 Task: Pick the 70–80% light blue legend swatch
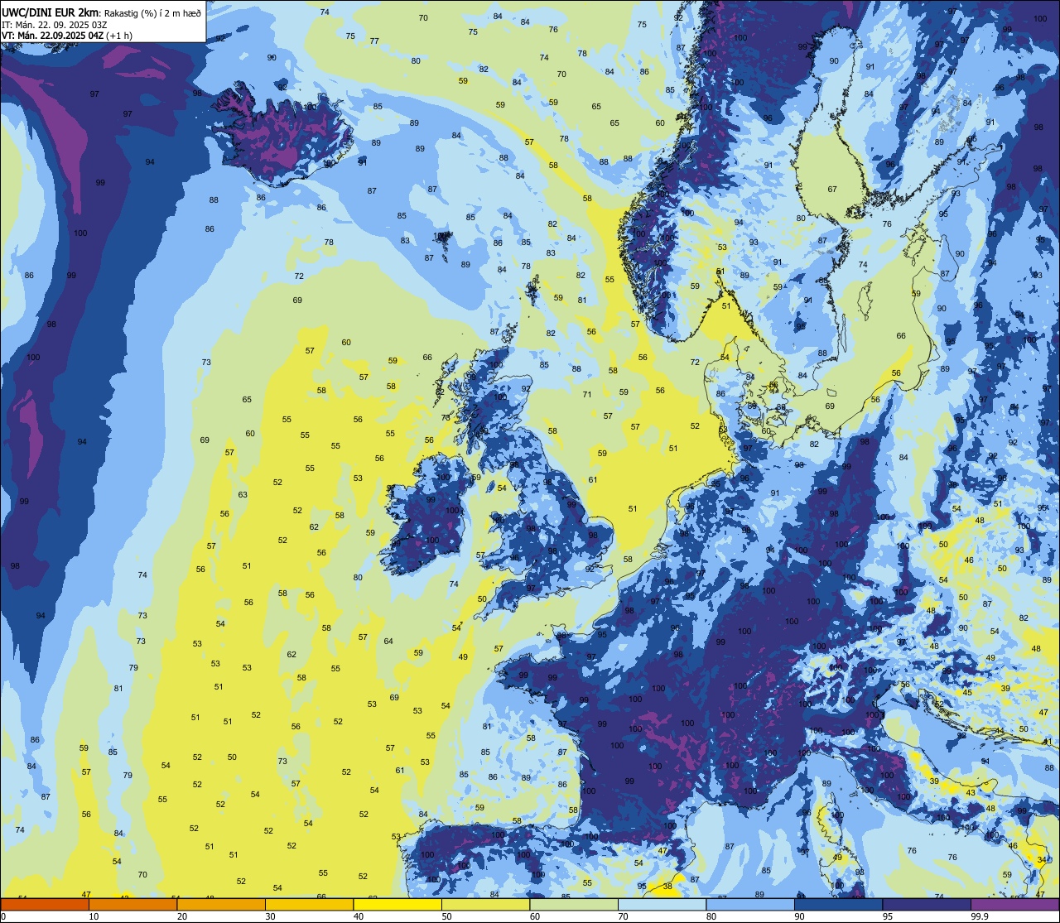[662, 904]
